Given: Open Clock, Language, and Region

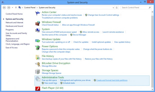Looking at the screenshot, I should [17, 44].
